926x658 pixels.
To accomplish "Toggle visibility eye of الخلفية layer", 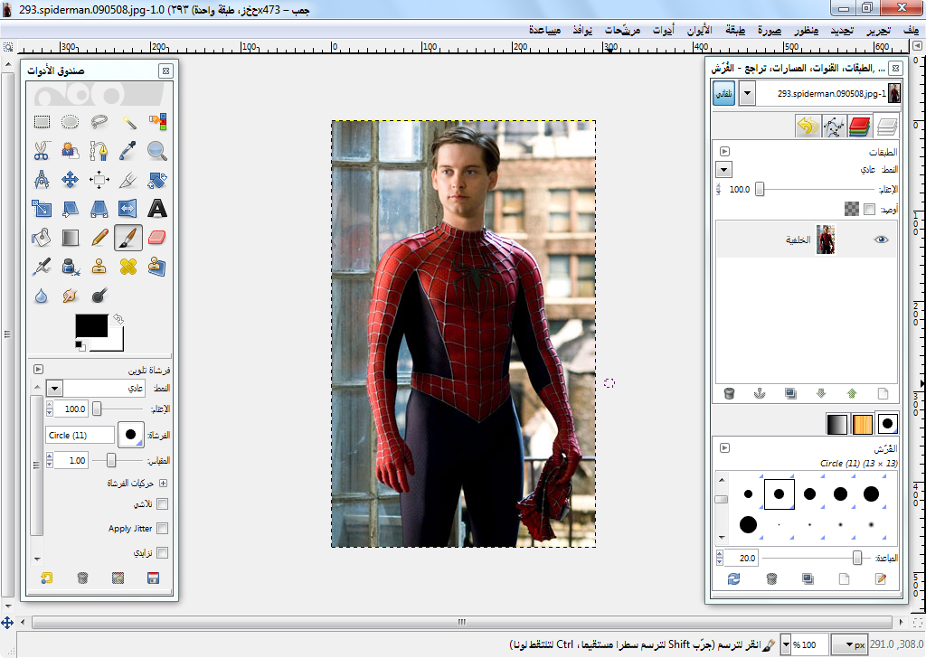I will click(x=881, y=240).
